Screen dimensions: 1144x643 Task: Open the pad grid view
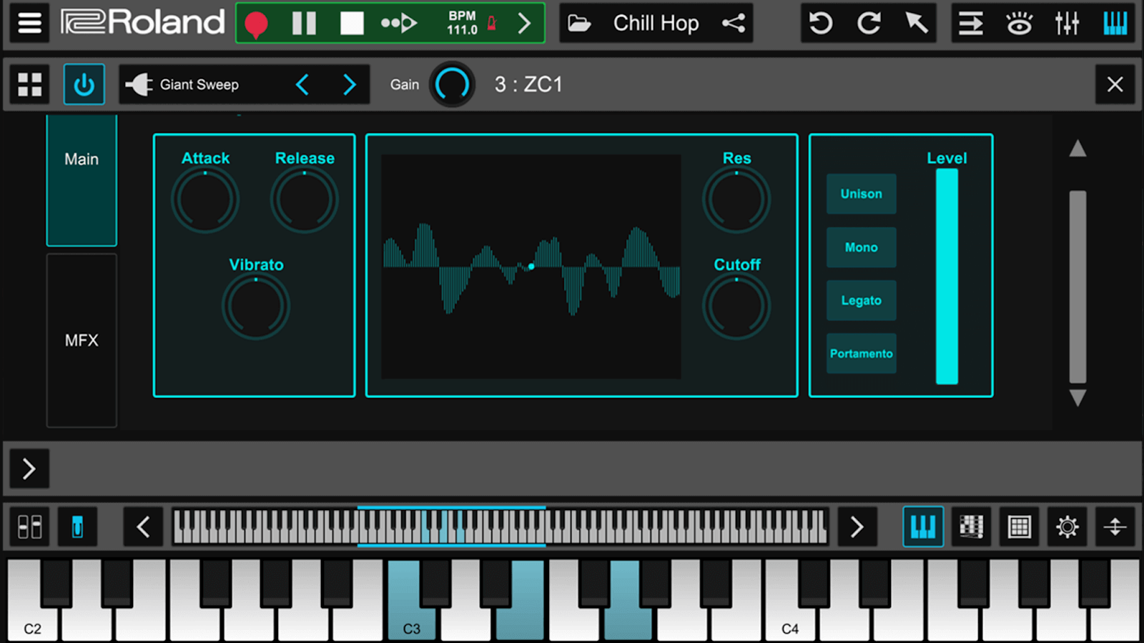[x=1019, y=527]
